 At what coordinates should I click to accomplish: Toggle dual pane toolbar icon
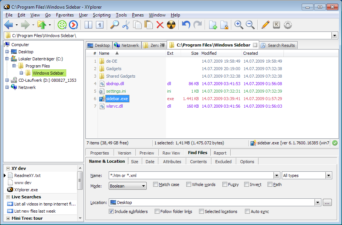click(88, 25)
